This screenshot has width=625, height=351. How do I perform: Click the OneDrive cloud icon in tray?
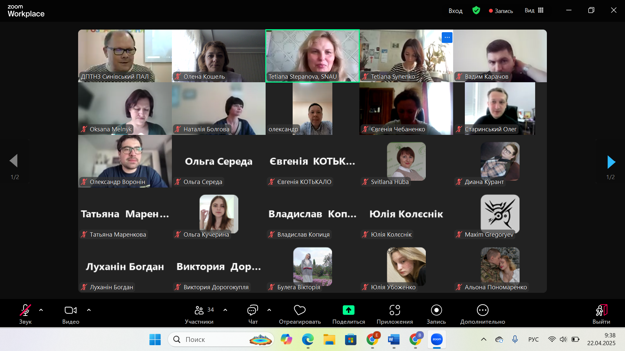coord(499,340)
